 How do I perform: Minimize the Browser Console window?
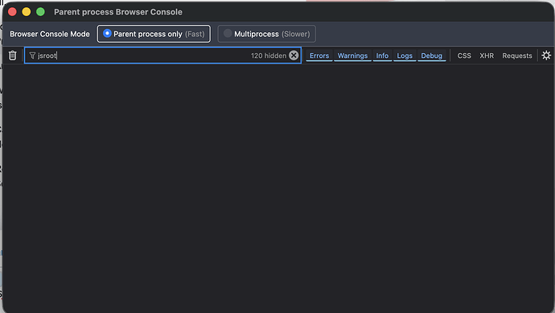[x=27, y=12]
